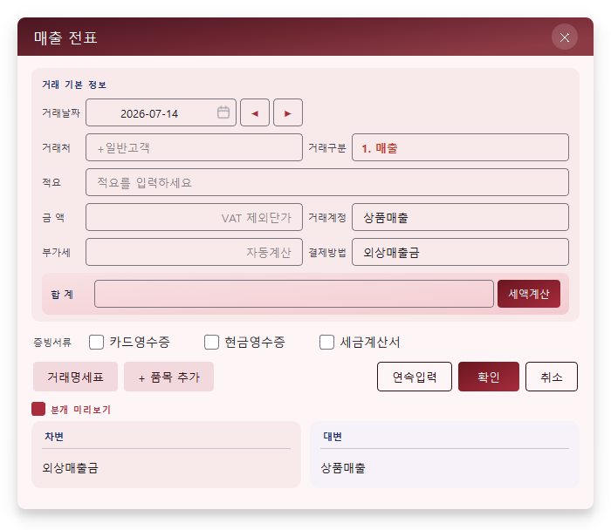Open the 거래명세표 button
Viewport: 611px width, 530px height.
tap(75, 377)
